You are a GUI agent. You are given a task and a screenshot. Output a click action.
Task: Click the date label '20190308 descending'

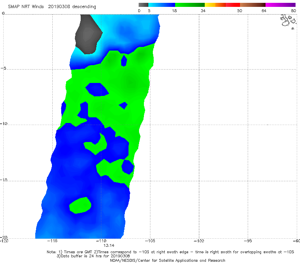(x=72, y=7)
